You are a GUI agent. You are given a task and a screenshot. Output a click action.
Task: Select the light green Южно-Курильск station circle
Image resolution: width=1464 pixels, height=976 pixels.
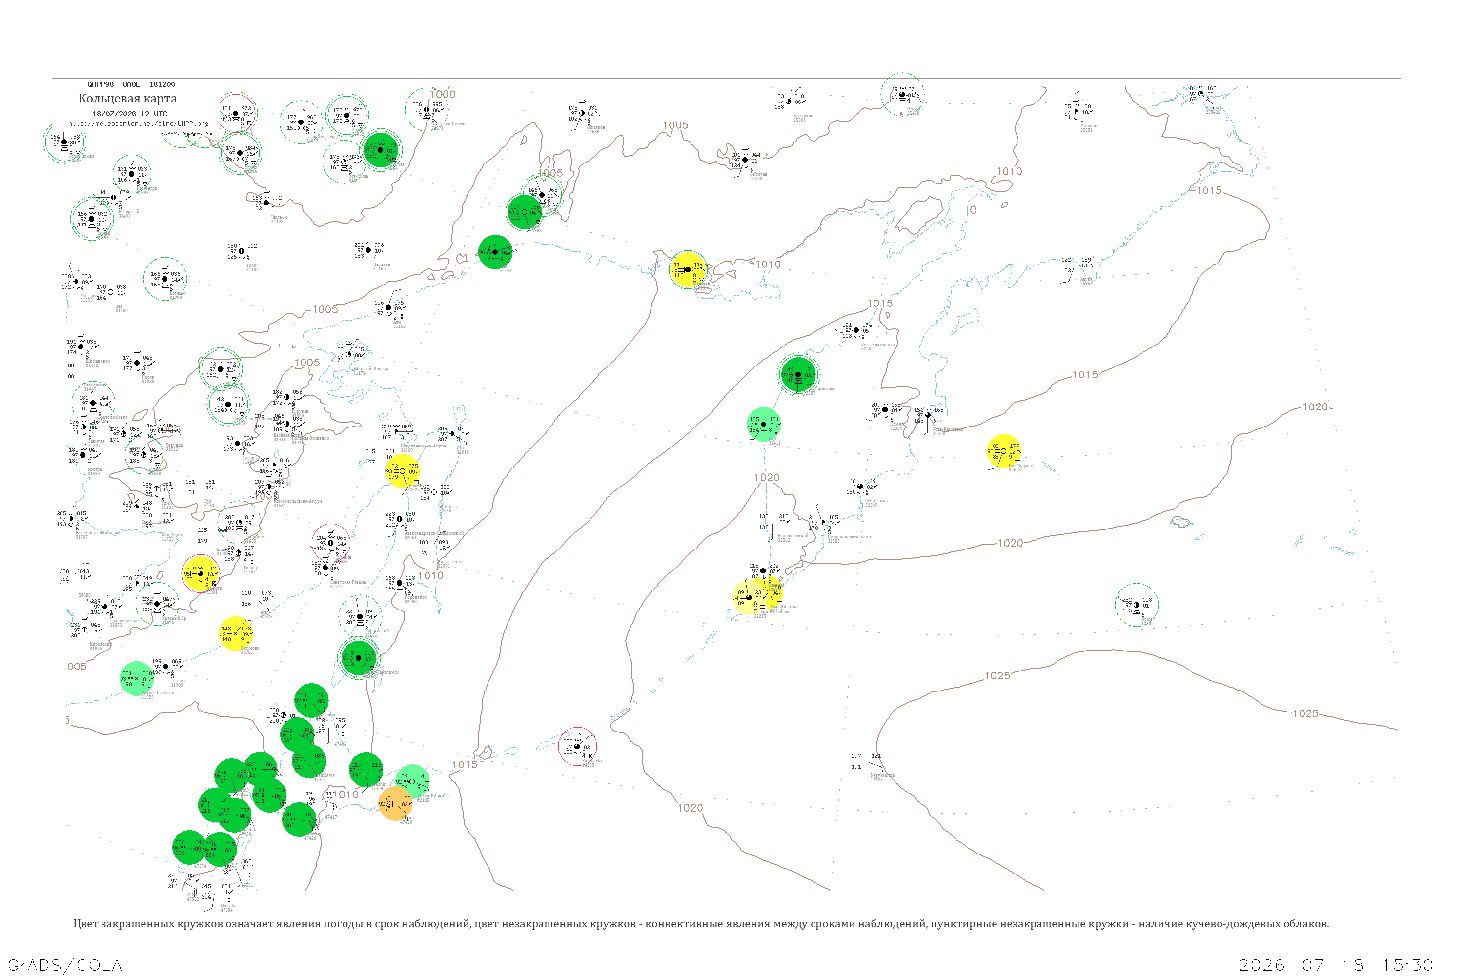point(412,782)
